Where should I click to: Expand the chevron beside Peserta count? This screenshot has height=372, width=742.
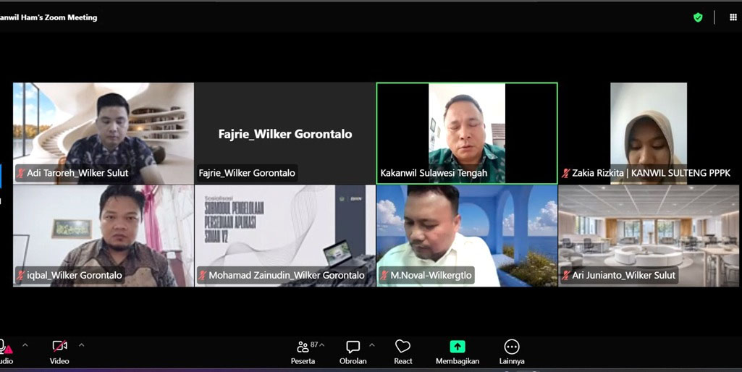coord(322,345)
